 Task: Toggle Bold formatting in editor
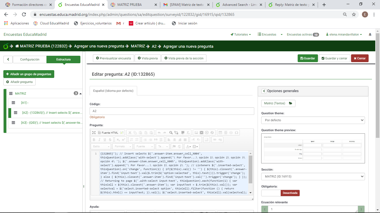94,140
